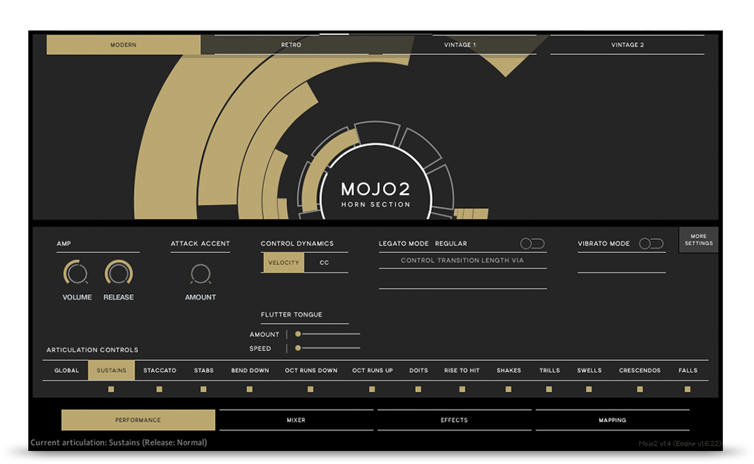The width and height of the screenshot is (754, 464).
Task: Open the Control Transition Length Via selector
Action: 463,260
